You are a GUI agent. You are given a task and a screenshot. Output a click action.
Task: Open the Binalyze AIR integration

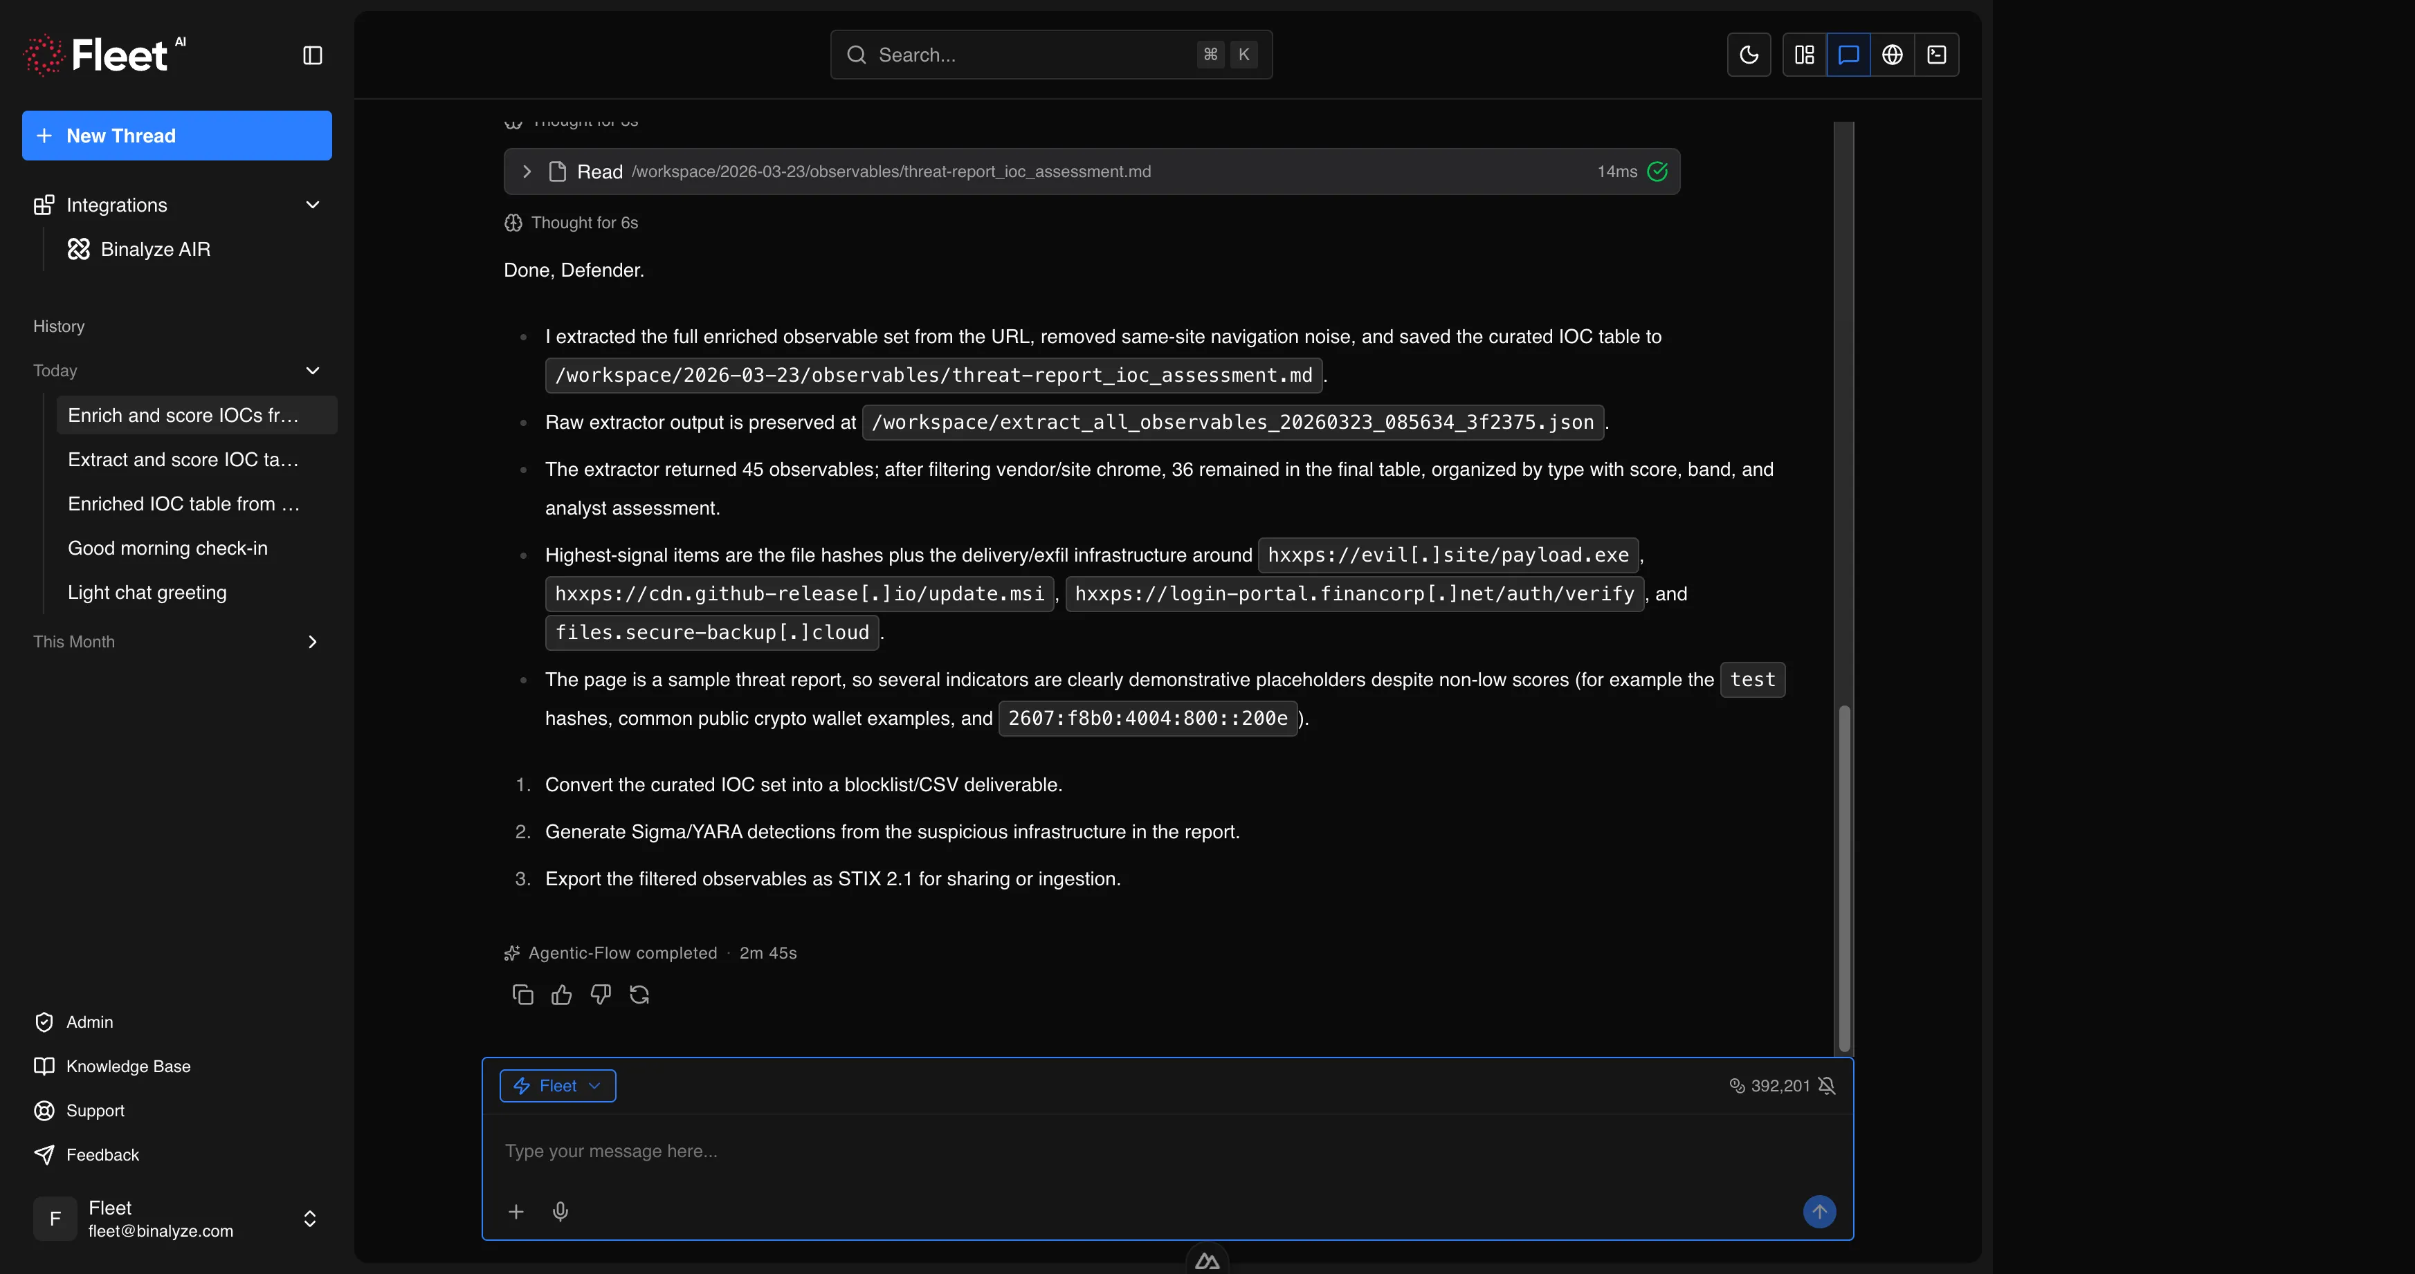pos(156,249)
